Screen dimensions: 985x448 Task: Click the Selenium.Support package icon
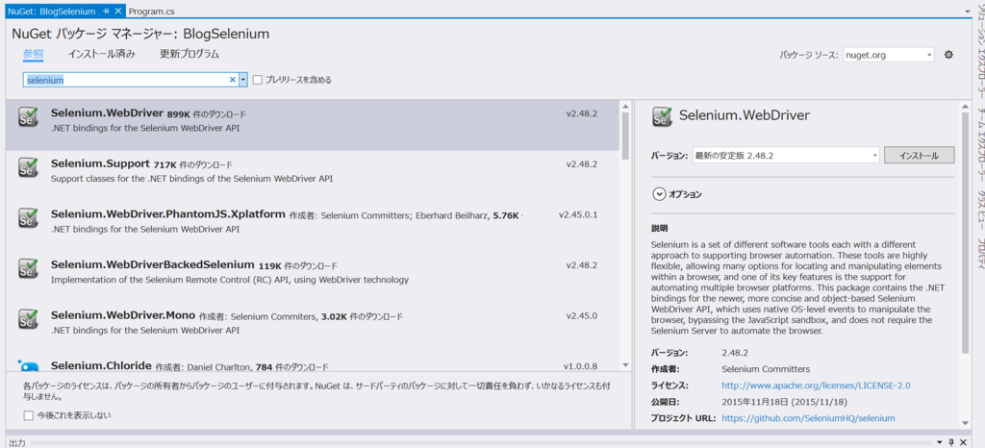coord(28,167)
